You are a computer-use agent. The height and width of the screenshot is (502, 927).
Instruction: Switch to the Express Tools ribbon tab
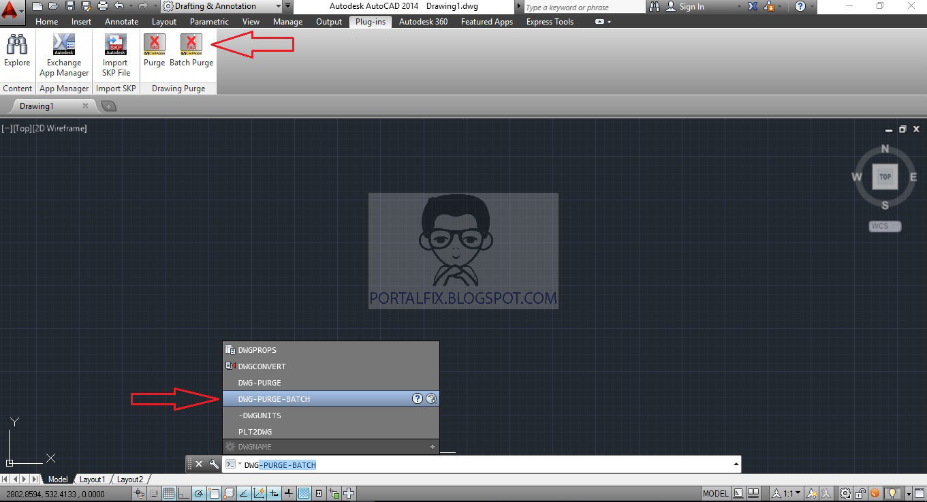pos(549,21)
